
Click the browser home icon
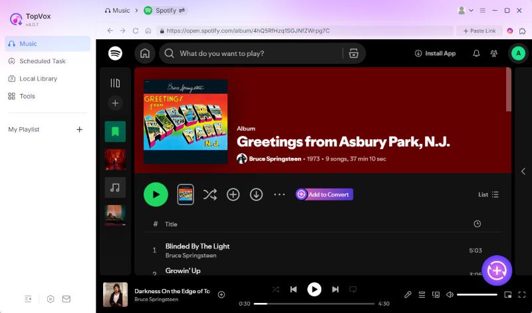(148, 31)
